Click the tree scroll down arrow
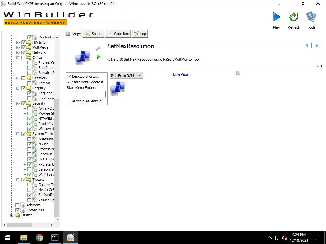 click(x=57, y=220)
